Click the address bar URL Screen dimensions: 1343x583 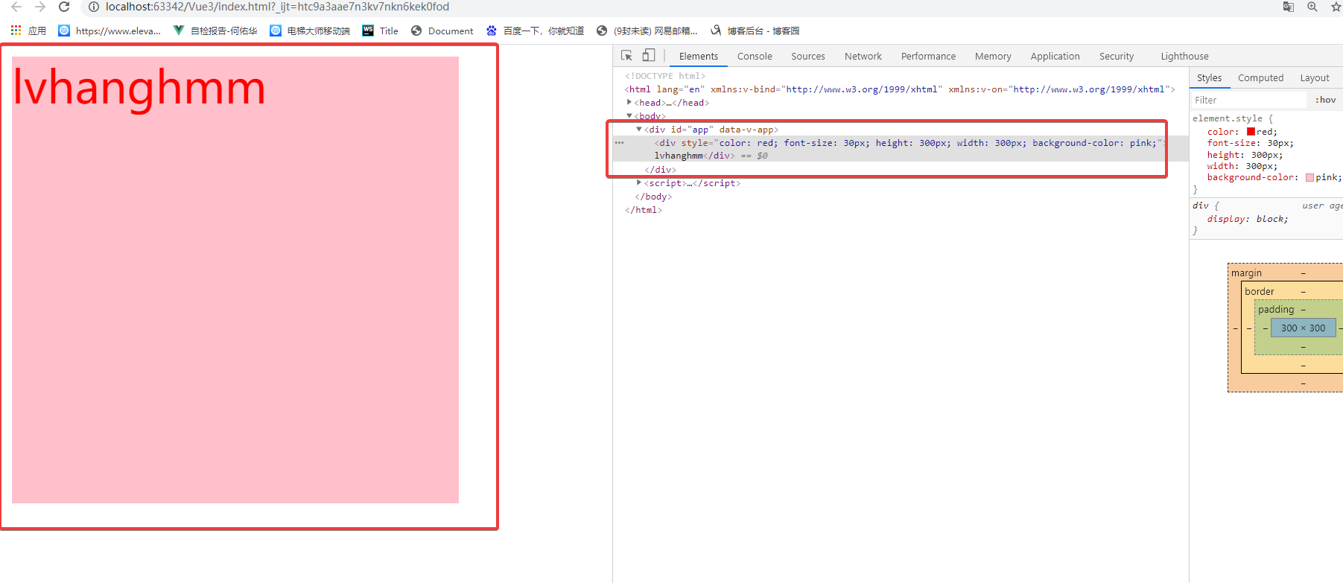277,7
